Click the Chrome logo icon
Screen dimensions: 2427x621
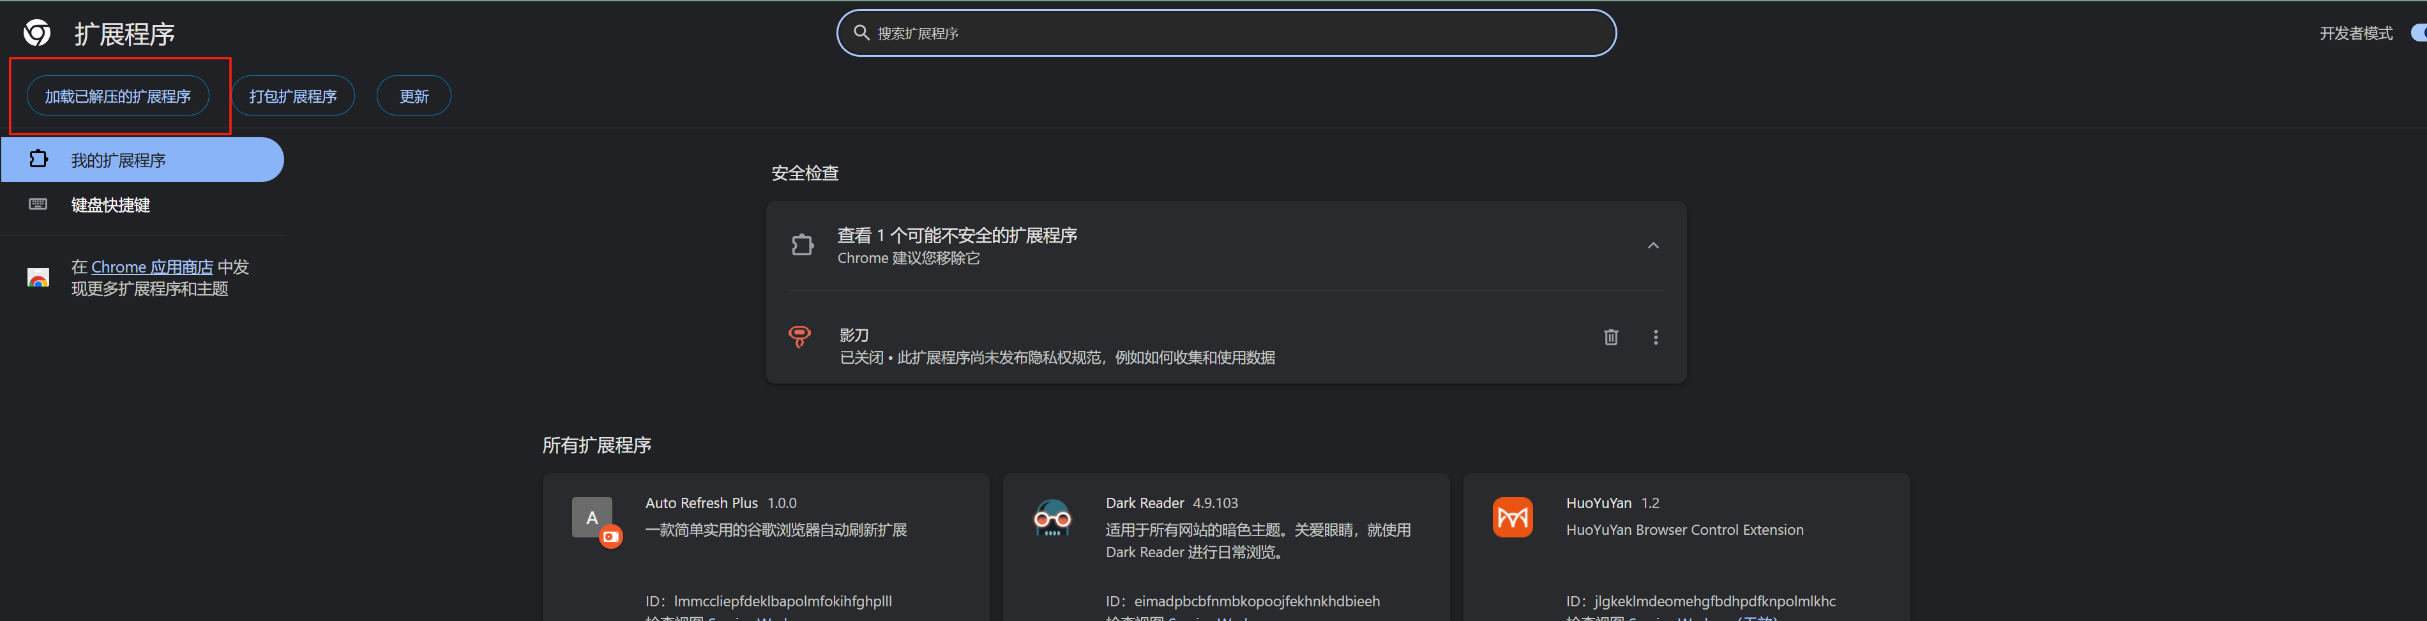[x=38, y=33]
